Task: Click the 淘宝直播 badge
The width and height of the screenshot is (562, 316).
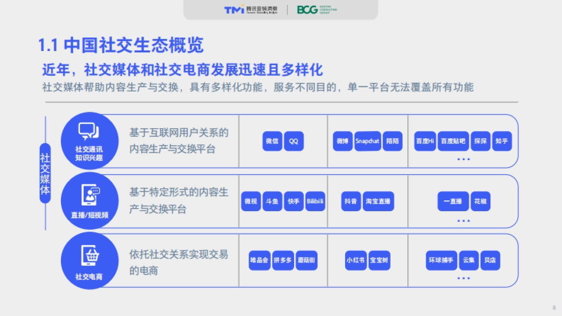Action: (378, 202)
